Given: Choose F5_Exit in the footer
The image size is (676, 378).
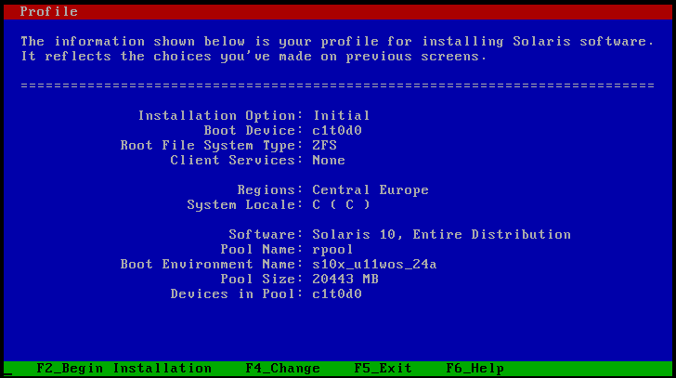Looking at the screenshot, I should [383, 369].
